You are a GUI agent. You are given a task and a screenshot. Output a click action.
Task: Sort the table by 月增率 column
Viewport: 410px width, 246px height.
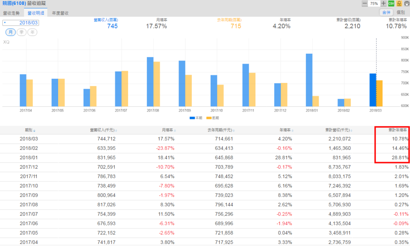[169, 130]
